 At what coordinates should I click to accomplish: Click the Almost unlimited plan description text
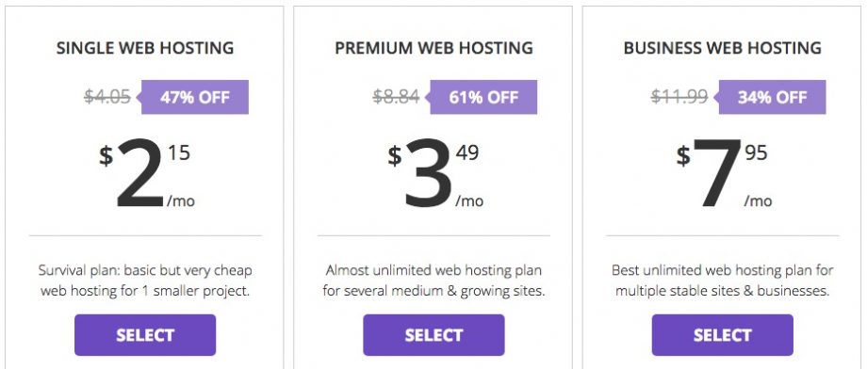[x=433, y=281]
